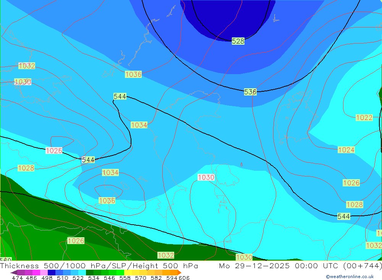This screenshot has height=280, width=382.
Task: Click the legend value 522
Action: pos(78,278)
